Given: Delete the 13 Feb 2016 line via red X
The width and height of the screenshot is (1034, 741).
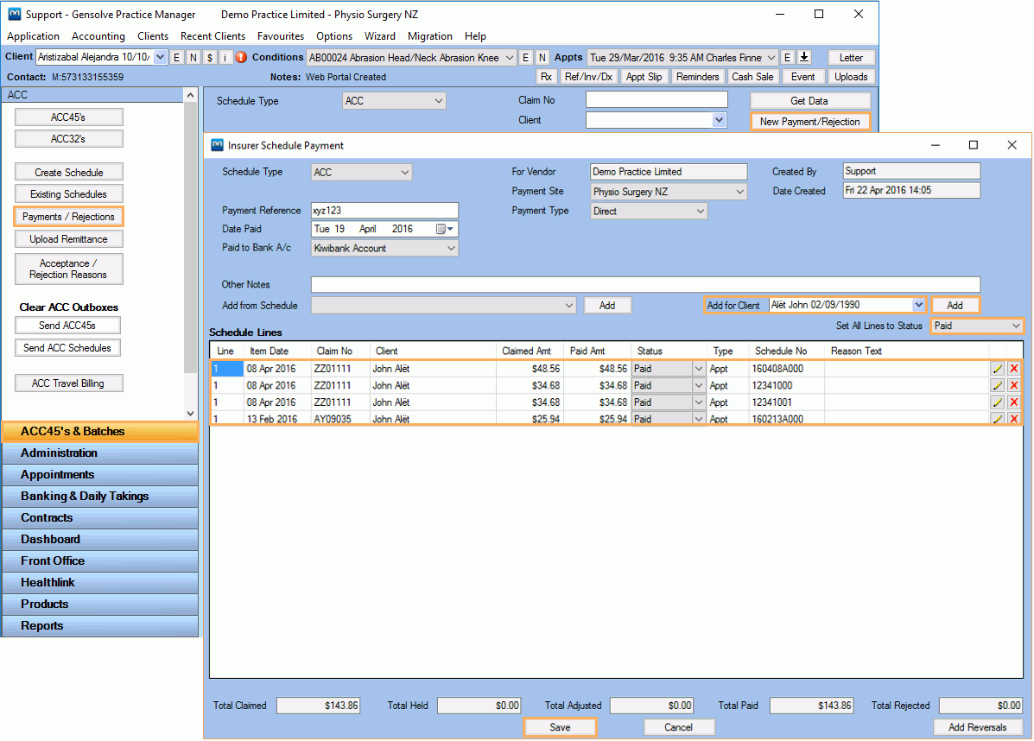Looking at the screenshot, I should tap(1013, 419).
